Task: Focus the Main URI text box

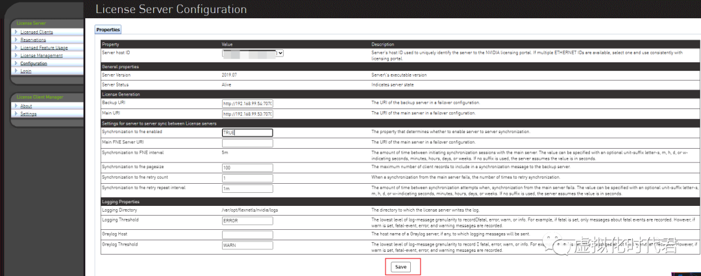Action: click(247, 114)
